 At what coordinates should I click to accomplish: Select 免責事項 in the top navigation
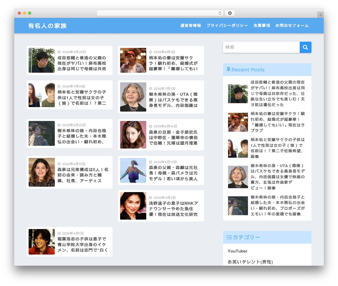tap(262, 26)
